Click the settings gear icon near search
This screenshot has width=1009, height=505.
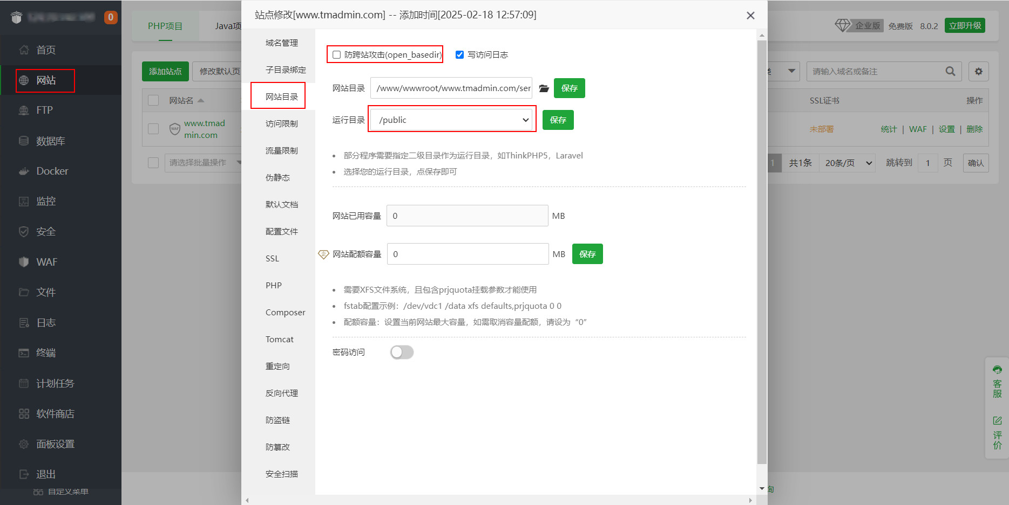(x=978, y=71)
